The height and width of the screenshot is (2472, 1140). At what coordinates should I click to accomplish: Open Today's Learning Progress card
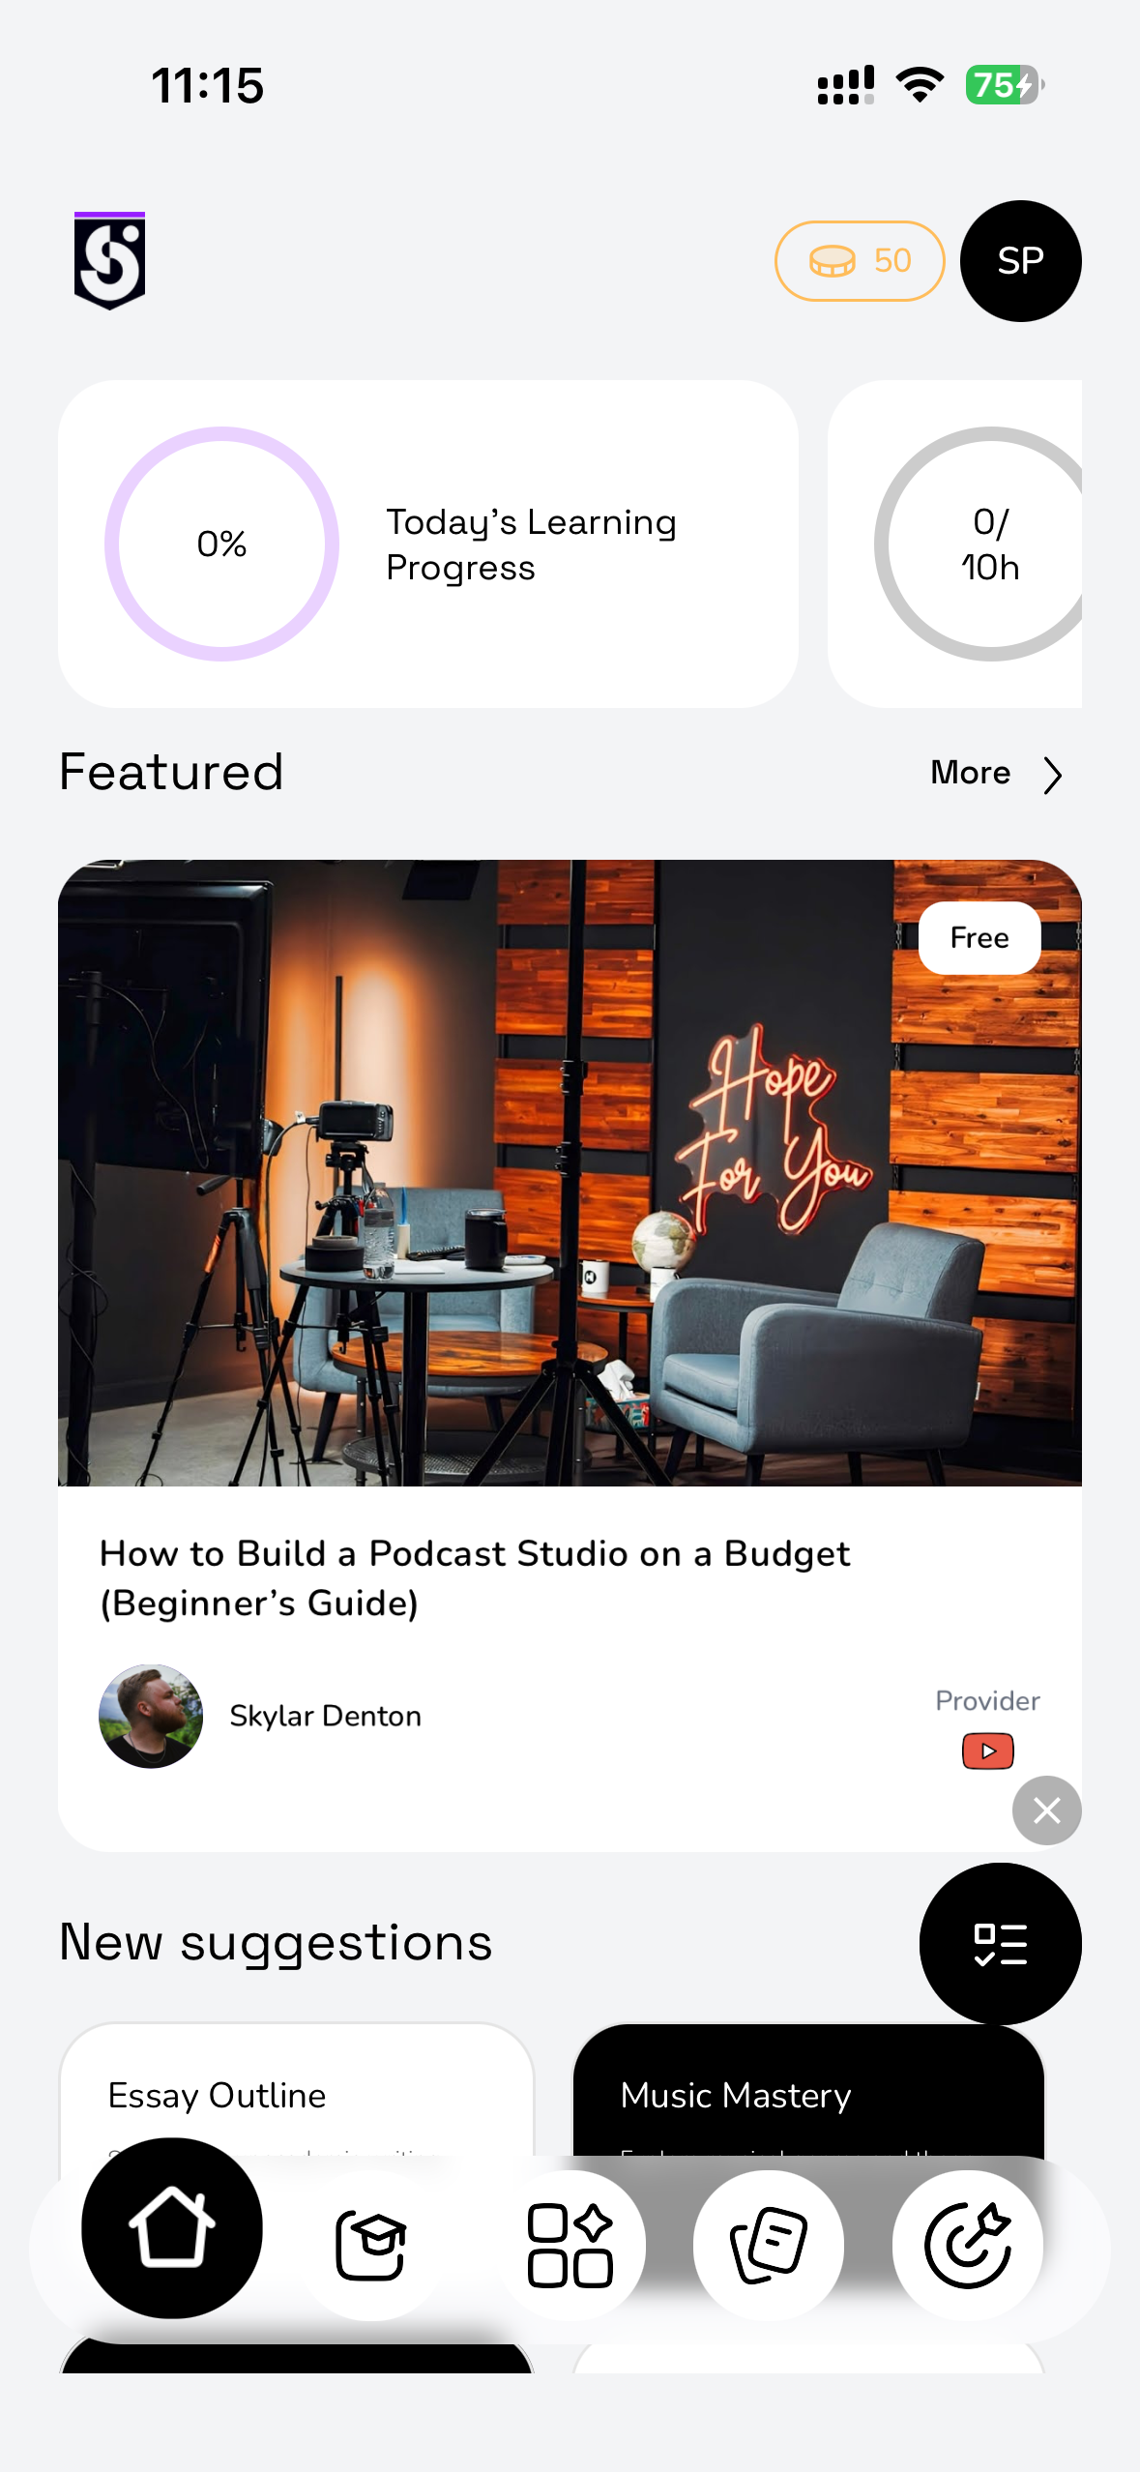[428, 544]
